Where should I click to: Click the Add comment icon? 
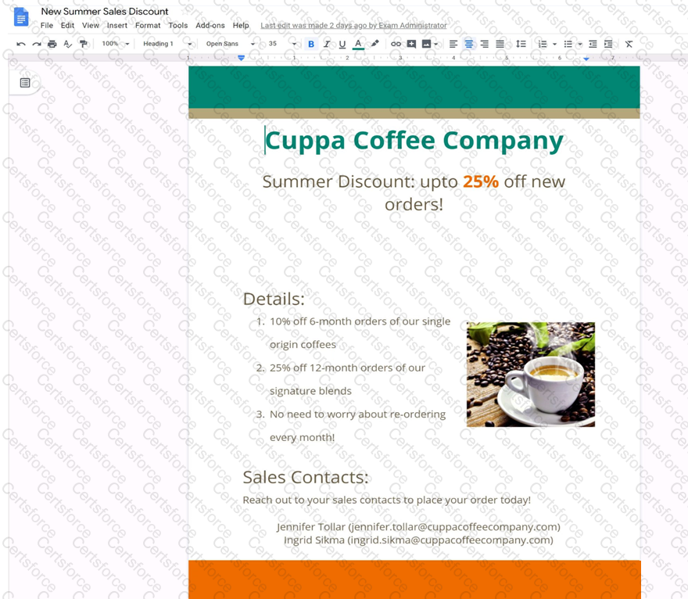pos(411,44)
